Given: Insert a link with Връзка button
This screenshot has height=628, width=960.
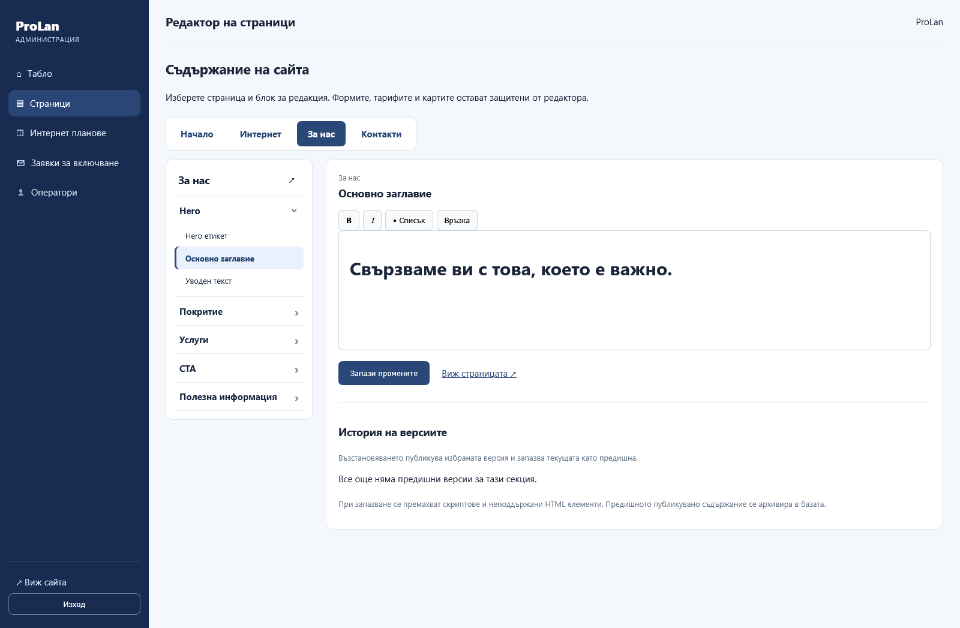Looking at the screenshot, I should (x=457, y=220).
